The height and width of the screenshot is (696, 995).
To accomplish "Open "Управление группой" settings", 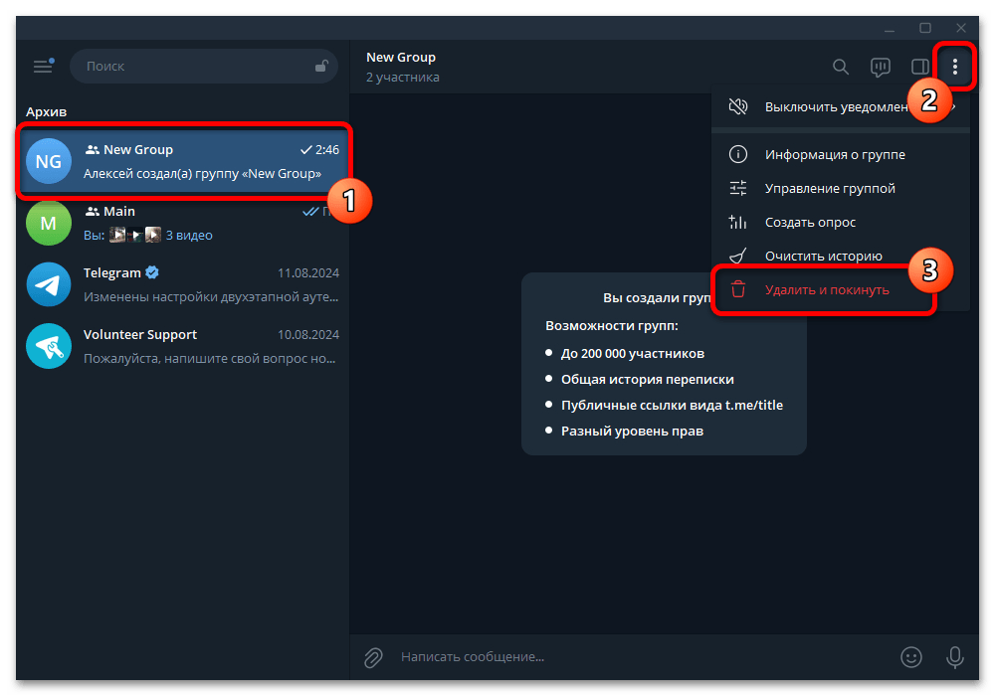I will pyautogui.click(x=831, y=188).
